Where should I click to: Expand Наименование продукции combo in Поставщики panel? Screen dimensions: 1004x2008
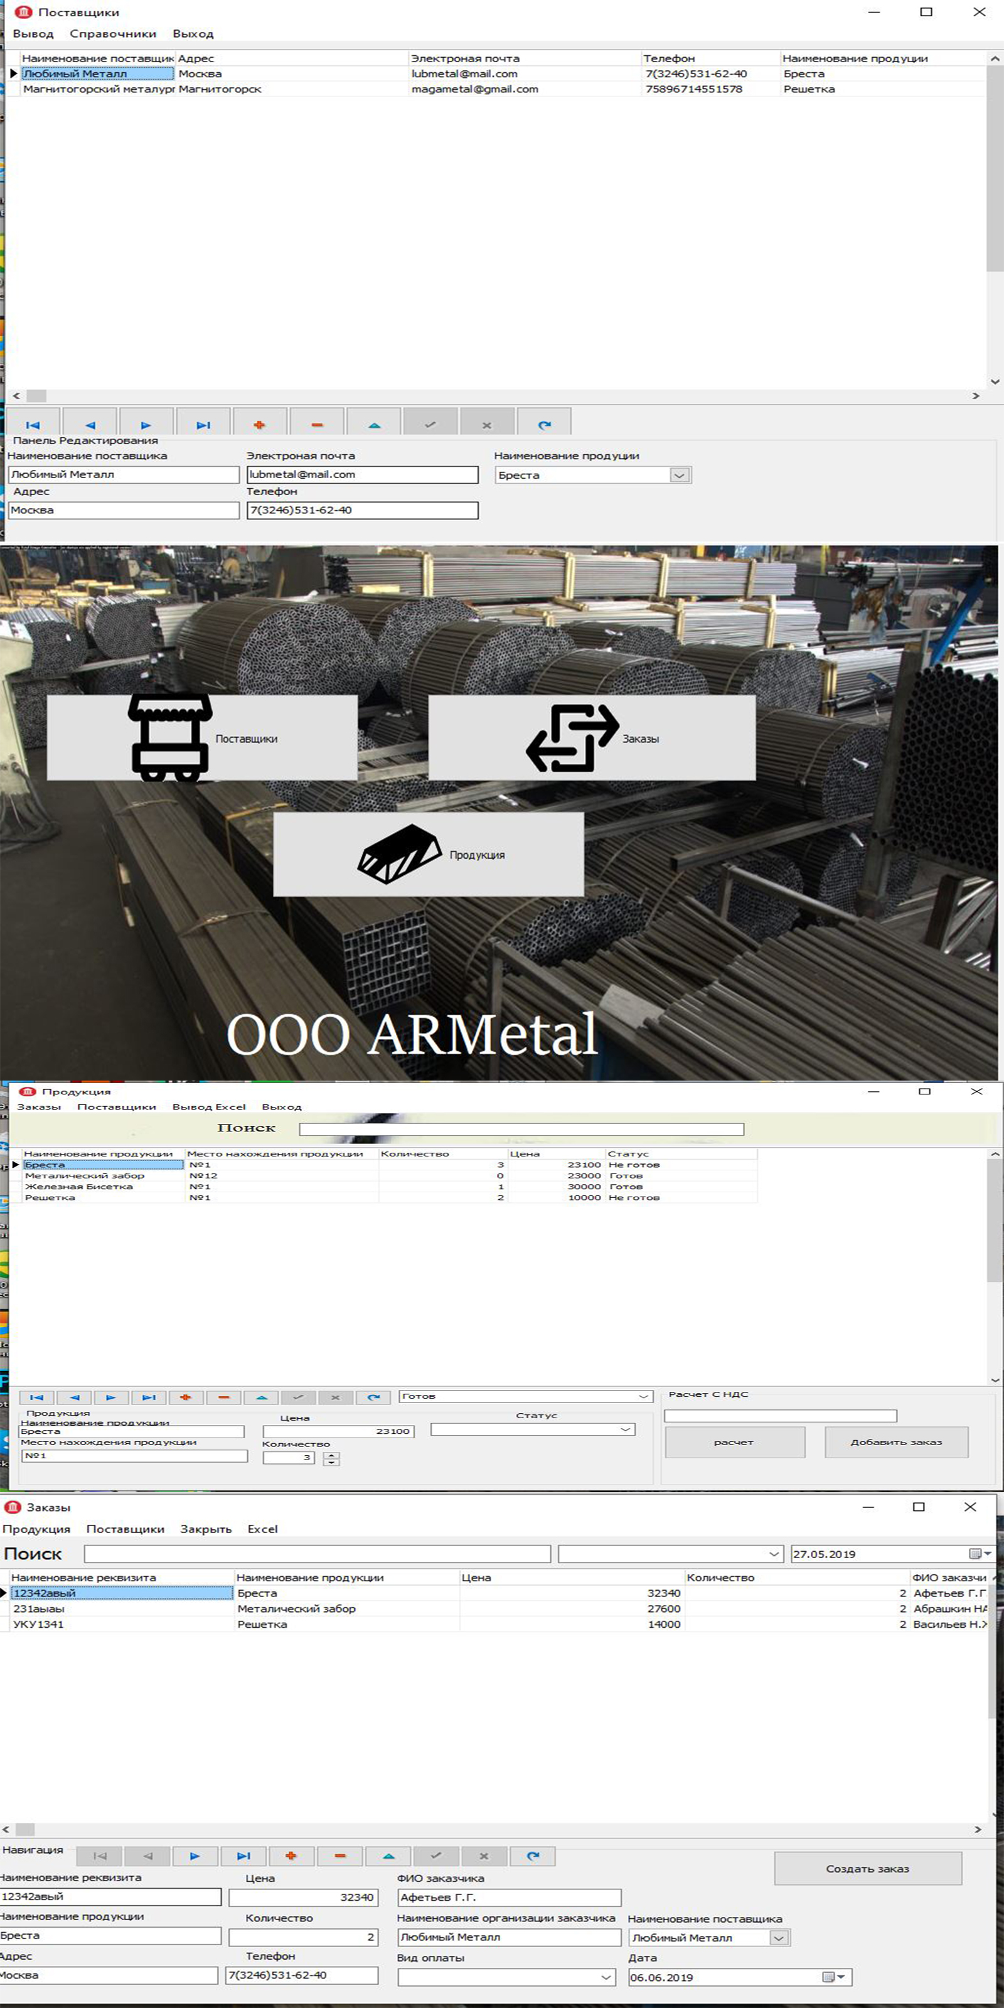click(x=680, y=476)
